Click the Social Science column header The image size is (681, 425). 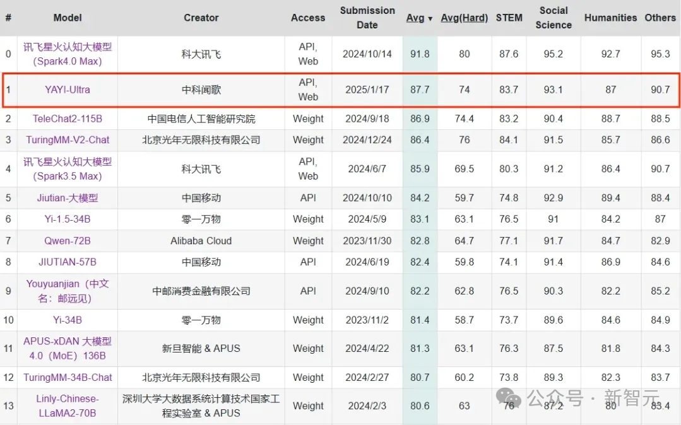click(x=554, y=18)
